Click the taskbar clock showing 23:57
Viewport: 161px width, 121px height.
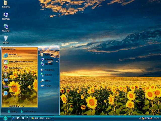(156, 118)
